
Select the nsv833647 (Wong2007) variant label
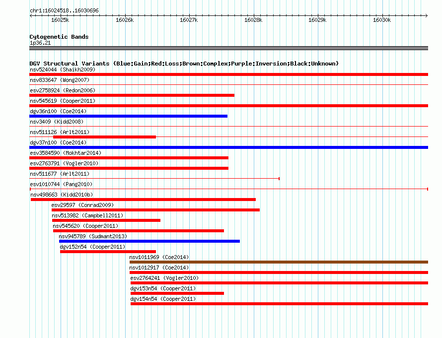[x=60, y=80]
